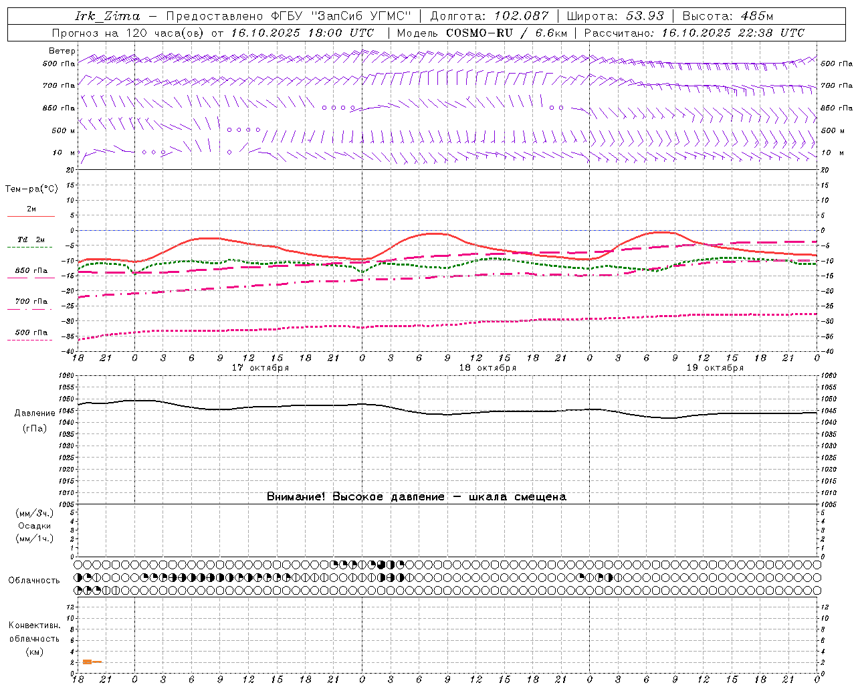
Task: Click the "Тем-ра(°C)" temperature axis title
Action: click(x=31, y=189)
